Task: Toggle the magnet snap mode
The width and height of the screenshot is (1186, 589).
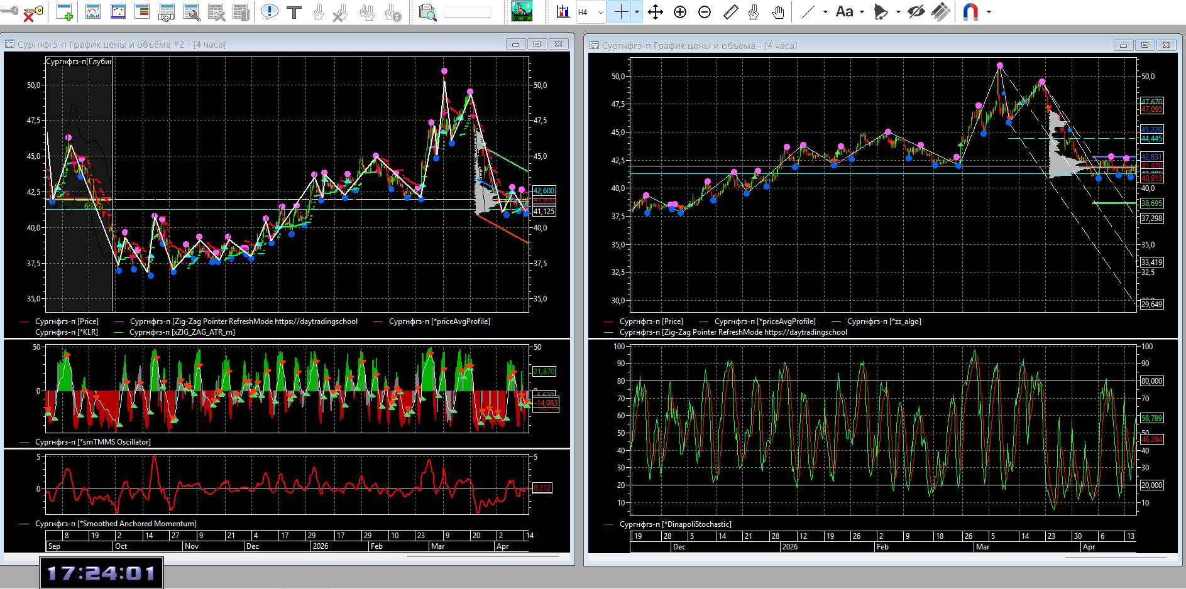Action: 970,12
